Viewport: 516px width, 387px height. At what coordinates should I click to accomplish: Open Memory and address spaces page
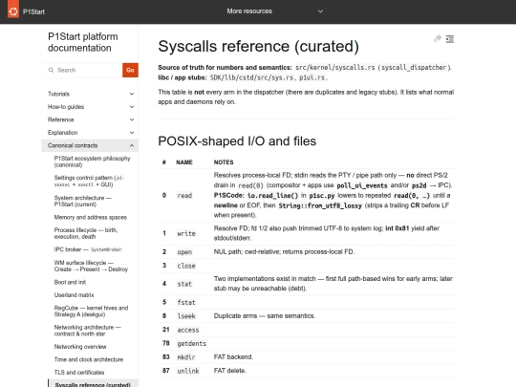point(91,217)
